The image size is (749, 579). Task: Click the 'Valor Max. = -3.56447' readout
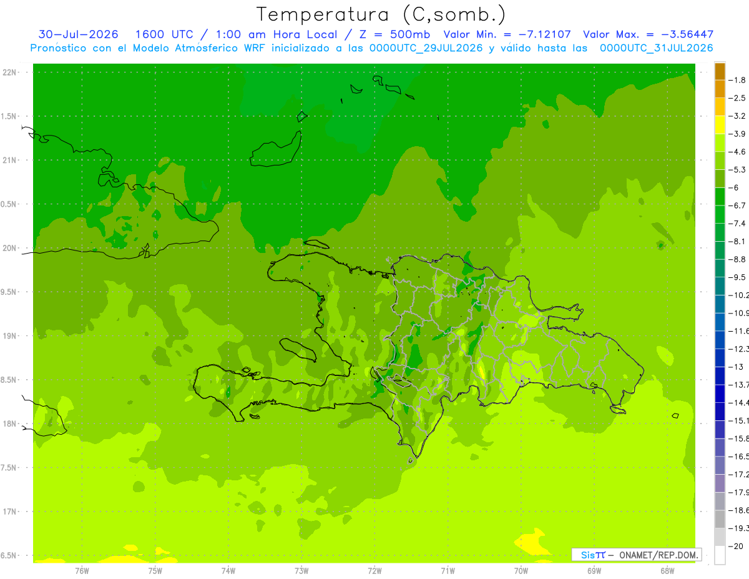tap(648, 34)
